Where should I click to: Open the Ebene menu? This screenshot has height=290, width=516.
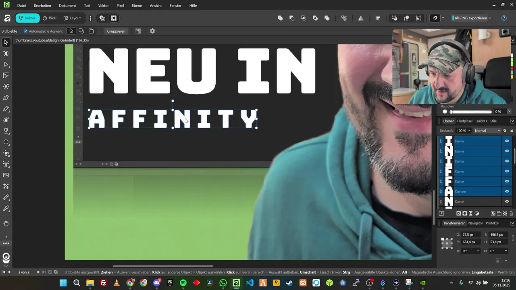[137, 6]
